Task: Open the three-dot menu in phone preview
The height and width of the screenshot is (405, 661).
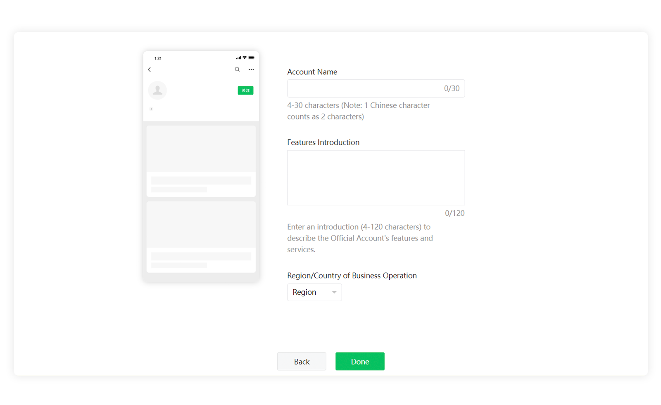Action: [x=251, y=69]
